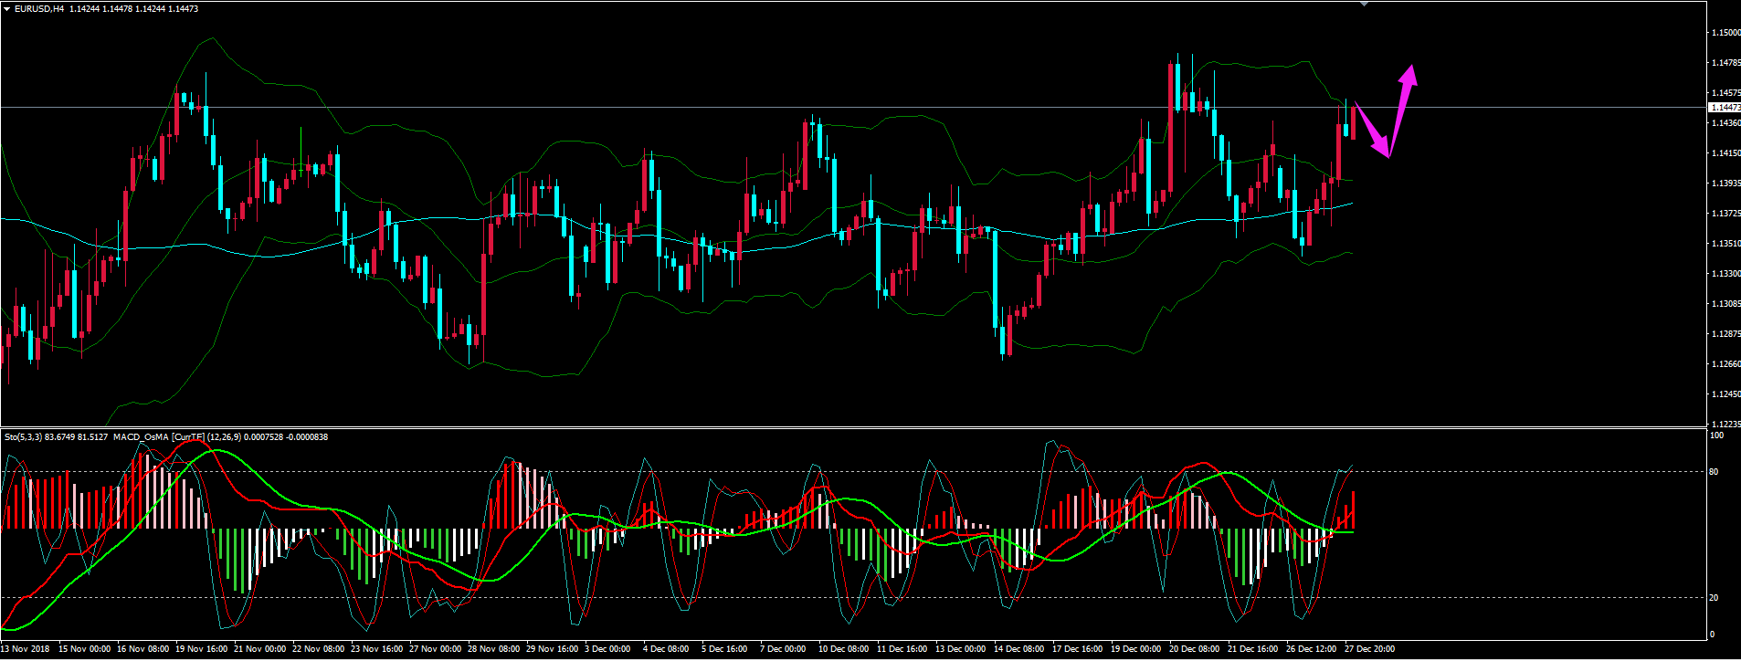
Task: Click the 5 Dec 16:00 time label
Action: (724, 649)
